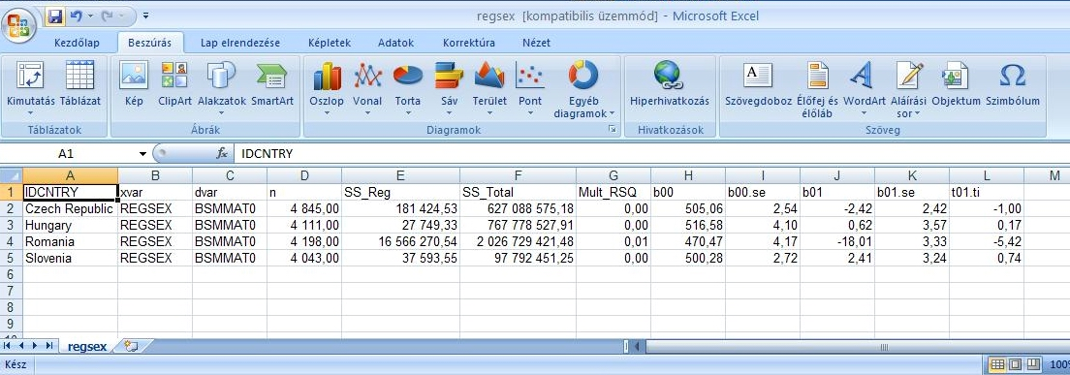1070x375 pixels.
Task: Insert an Oszlop column chart
Action: (x=327, y=89)
